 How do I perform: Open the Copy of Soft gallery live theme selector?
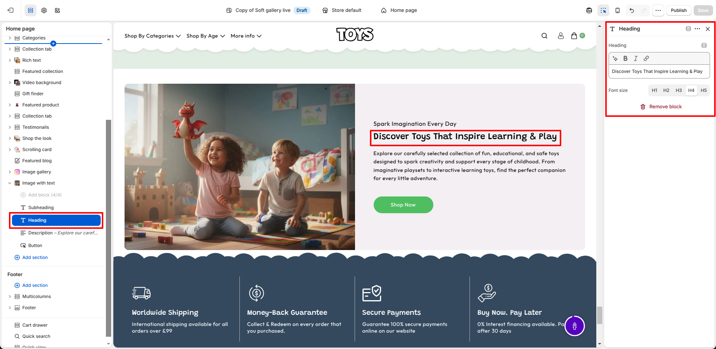[268, 10]
